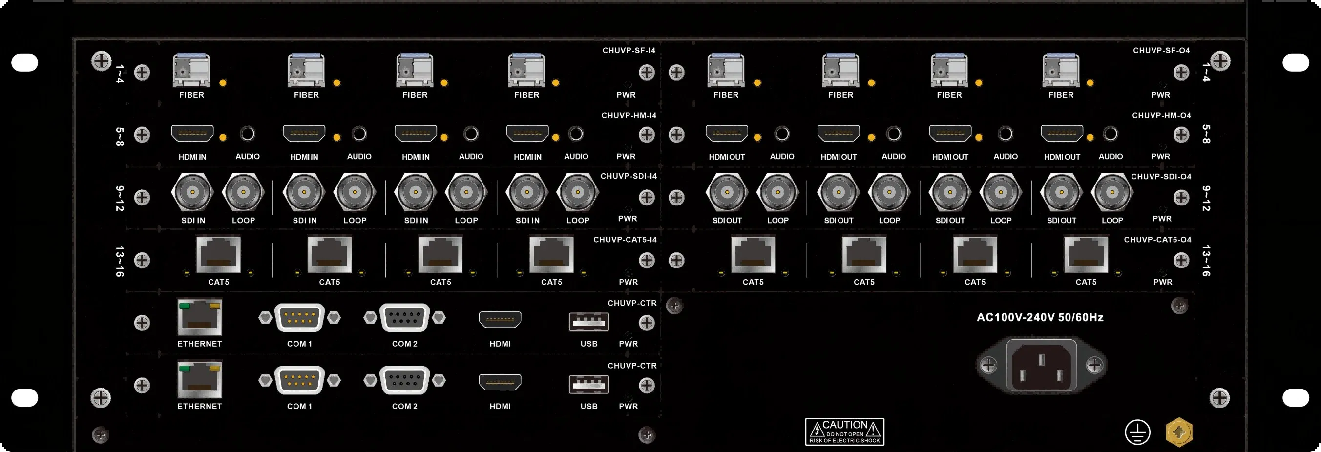
Task: Click the PWR indicator on CHUVP-HM-O4
Action: pyautogui.click(x=1163, y=147)
